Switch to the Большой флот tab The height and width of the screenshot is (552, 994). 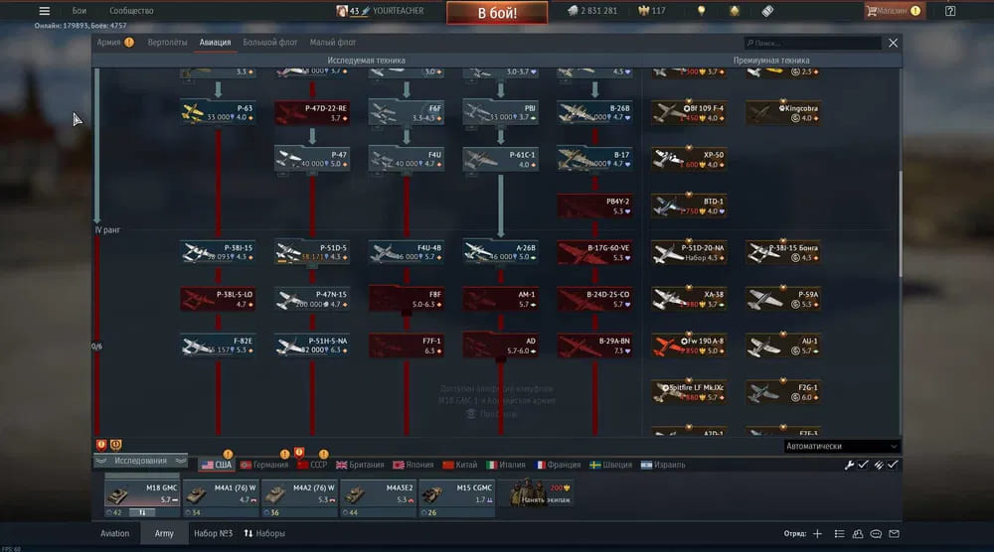click(270, 43)
